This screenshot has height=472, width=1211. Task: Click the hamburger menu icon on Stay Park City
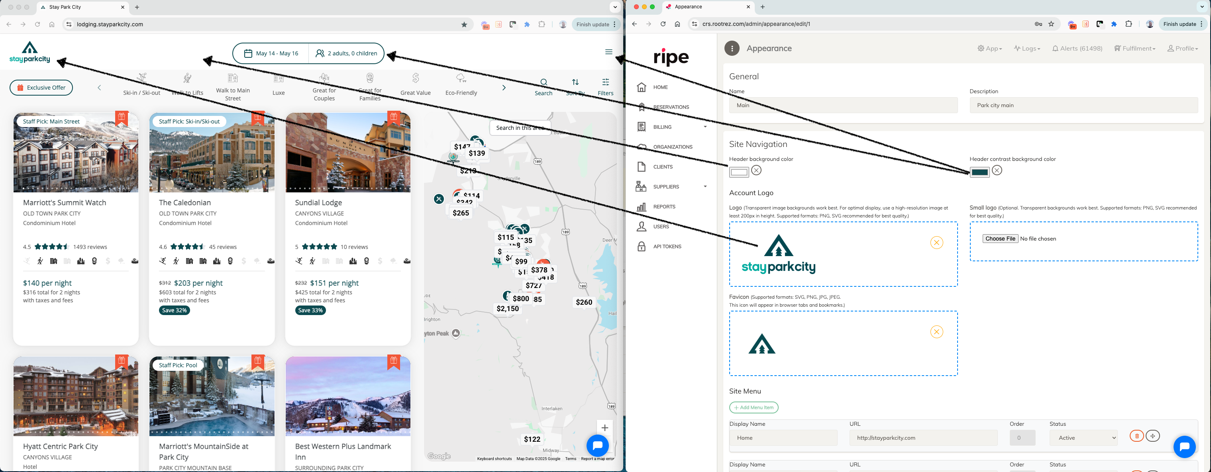(x=608, y=52)
